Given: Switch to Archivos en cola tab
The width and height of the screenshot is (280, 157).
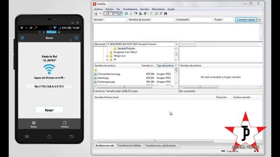Looking at the screenshot, I should [x=105, y=146].
